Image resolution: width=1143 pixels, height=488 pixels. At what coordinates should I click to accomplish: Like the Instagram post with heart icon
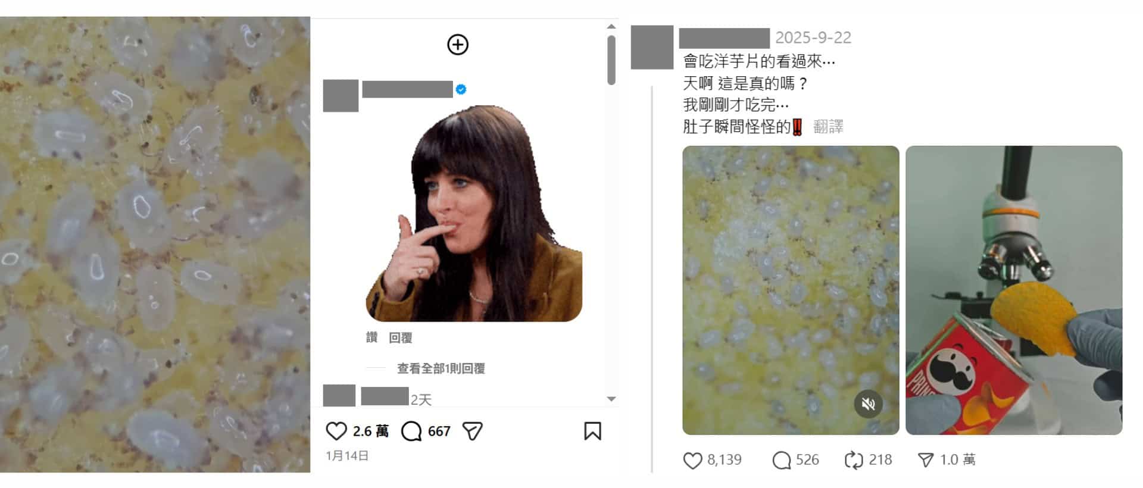(336, 431)
